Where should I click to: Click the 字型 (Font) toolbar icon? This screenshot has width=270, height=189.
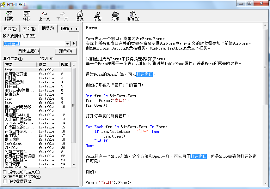coord(98,14)
